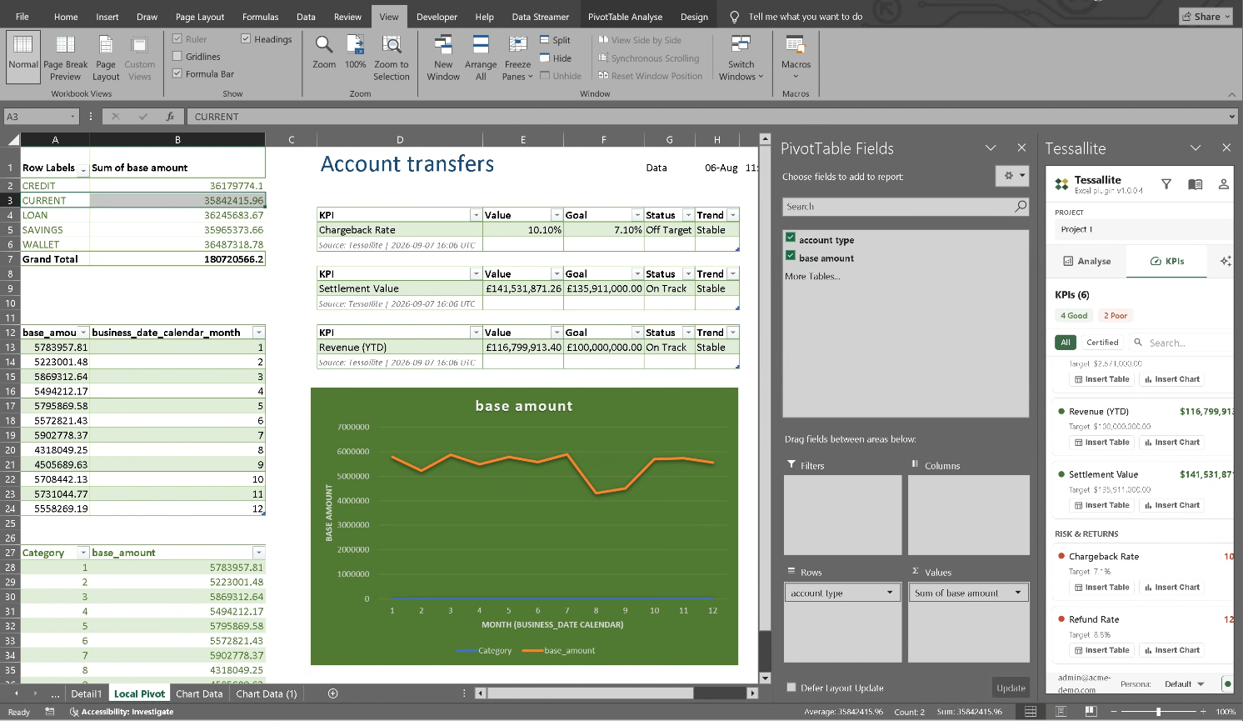Select status bar Normal view icon
This screenshot has width=1243, height=721.
click(x=1031, y=712)
